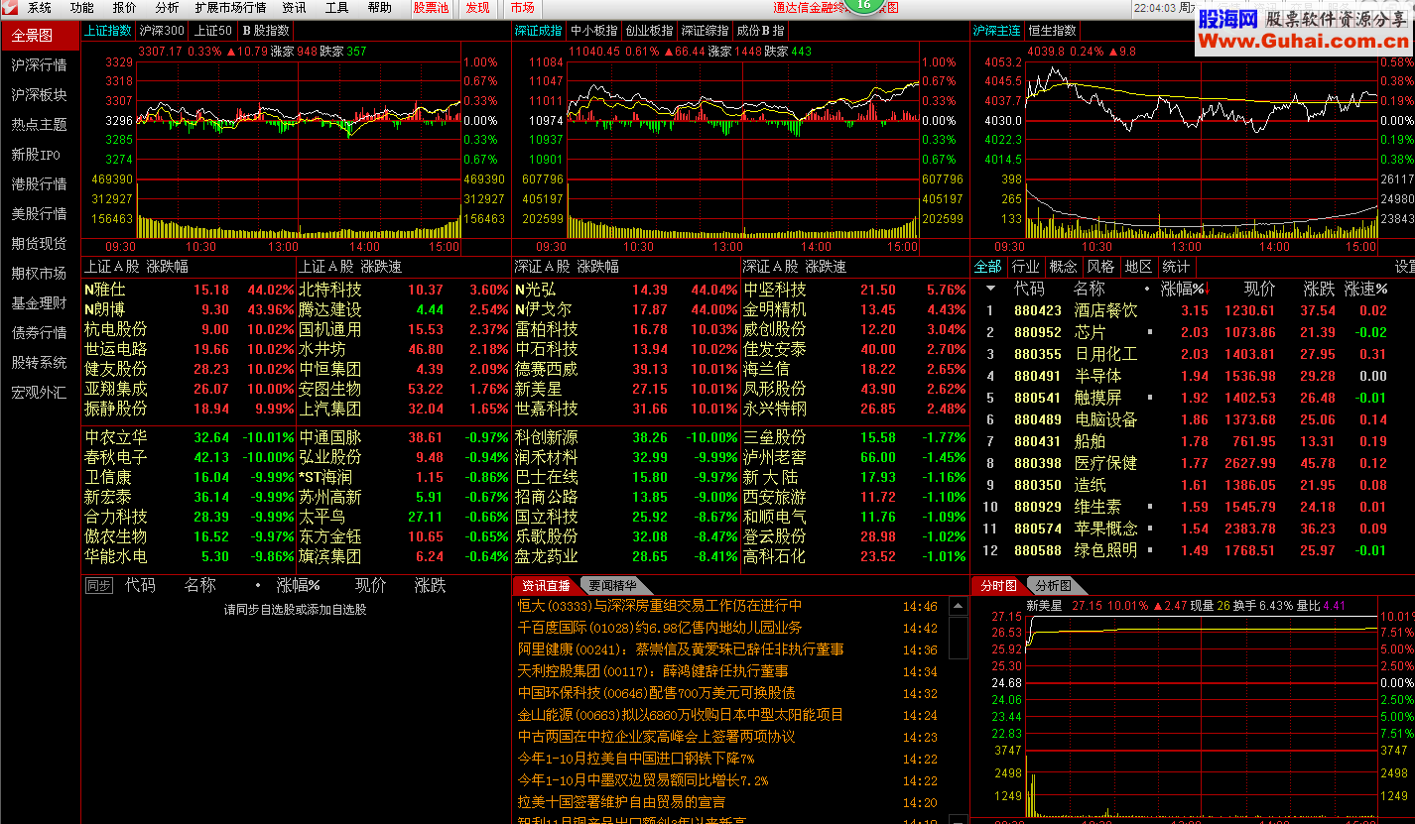Select 股转系统 in the left sidebar

pos(40,363)
